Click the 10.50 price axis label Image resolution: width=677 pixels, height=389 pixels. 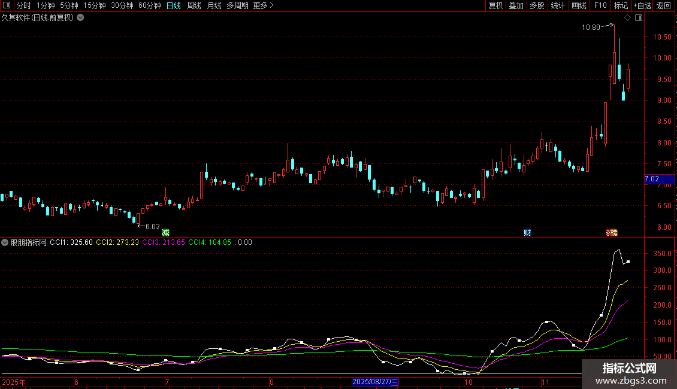click(662, 37)
